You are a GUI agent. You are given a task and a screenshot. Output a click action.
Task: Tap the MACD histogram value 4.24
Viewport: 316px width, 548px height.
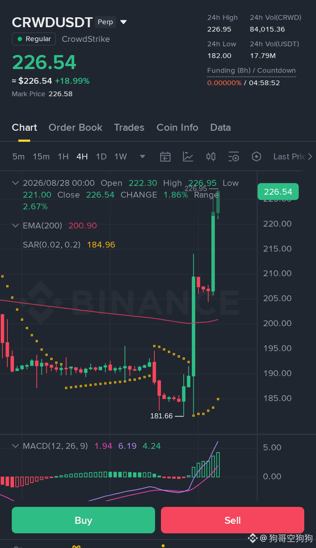click(x=152, y=446)
